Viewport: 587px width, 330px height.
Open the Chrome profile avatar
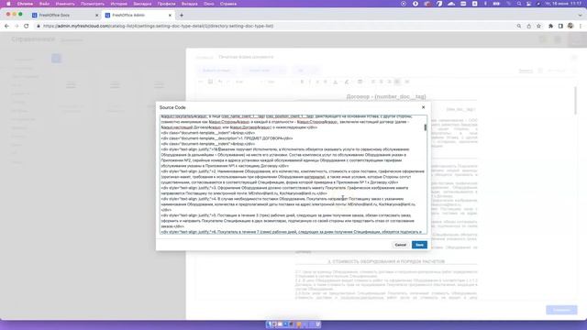click(x=570, y=27)
